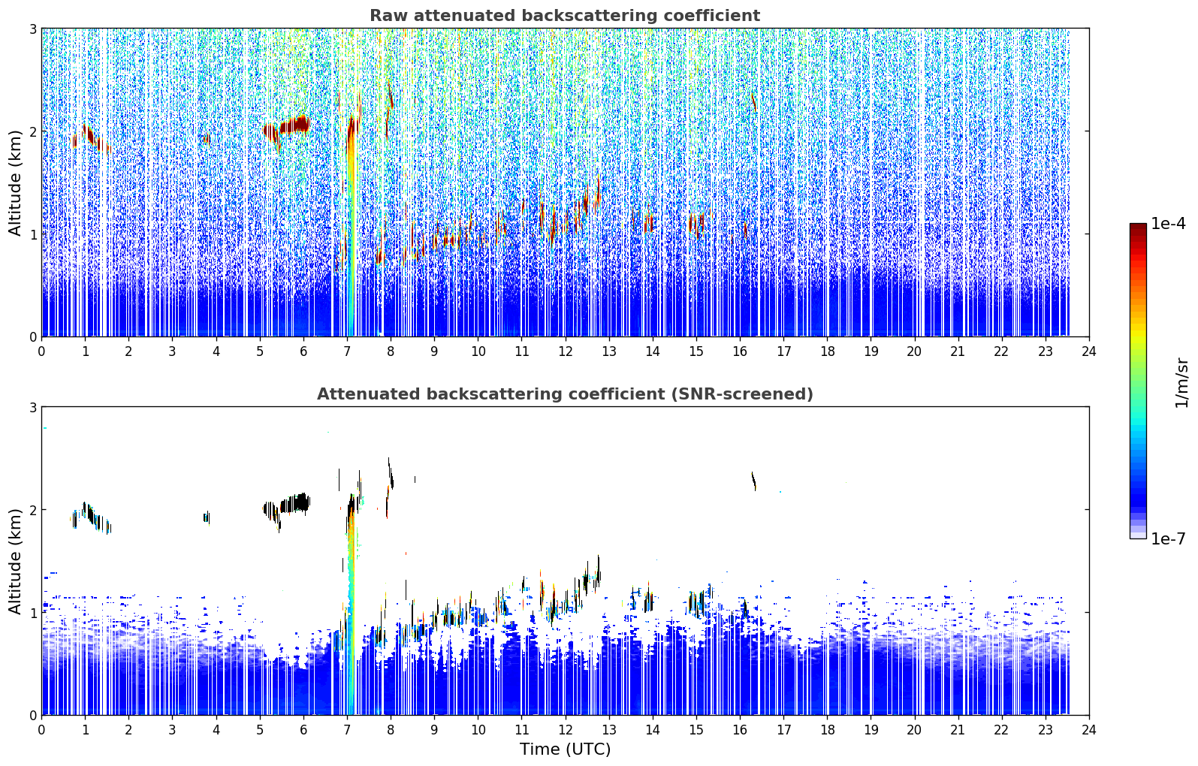Click the 18 hour tick on upper plot
1198x766 pixels.
click(x=827, y=351)
